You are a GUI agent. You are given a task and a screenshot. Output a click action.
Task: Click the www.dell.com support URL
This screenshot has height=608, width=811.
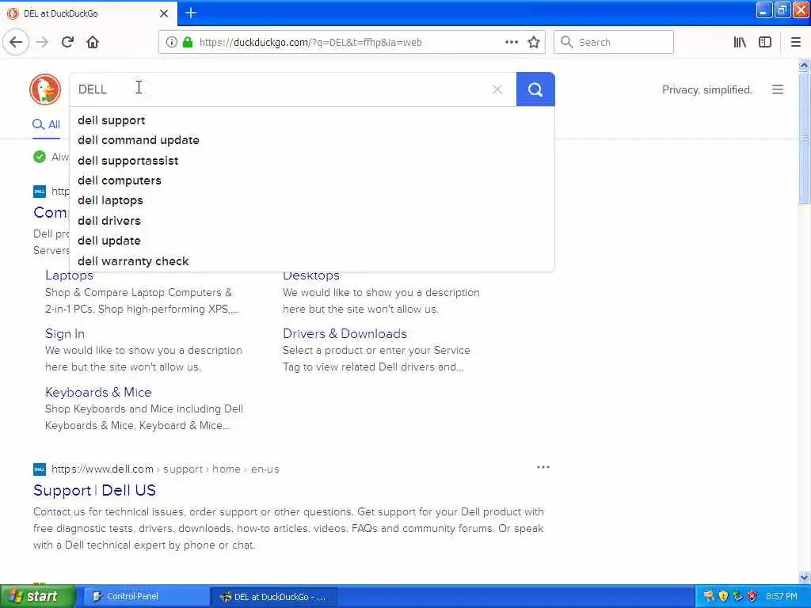(x=165, y=469)
